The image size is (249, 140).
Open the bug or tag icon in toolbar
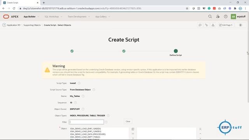pos(207,25)
